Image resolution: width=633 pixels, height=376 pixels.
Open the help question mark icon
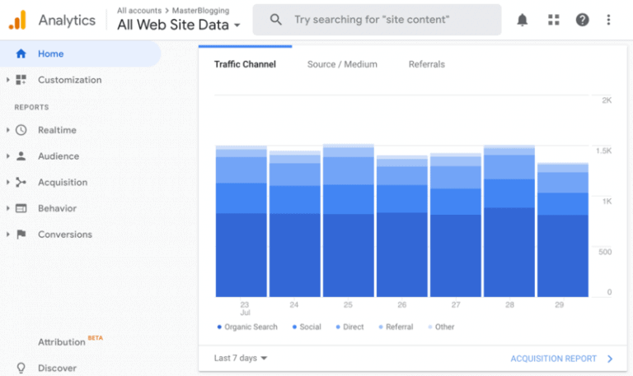(582, 20)
